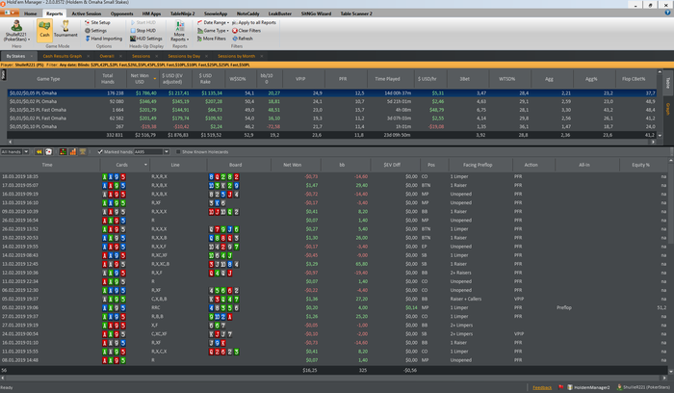This screenshot has height=393, width=674.
Task: Select the $0,10/$0,25 PL Fast Omaha row
Action: [332, 110]
